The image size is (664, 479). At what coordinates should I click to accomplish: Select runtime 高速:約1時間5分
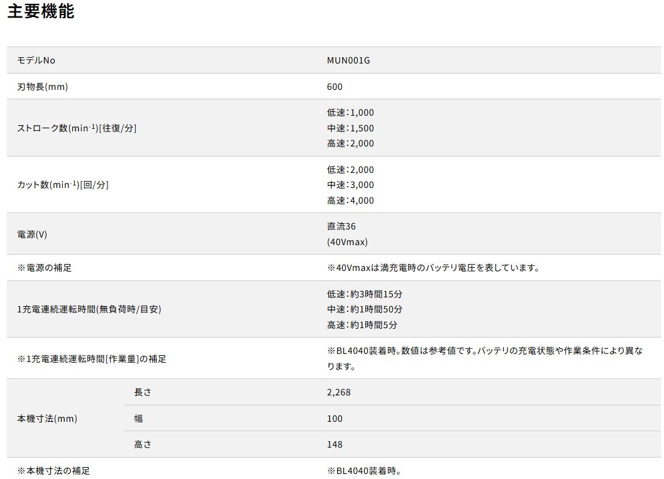point(362,325)
